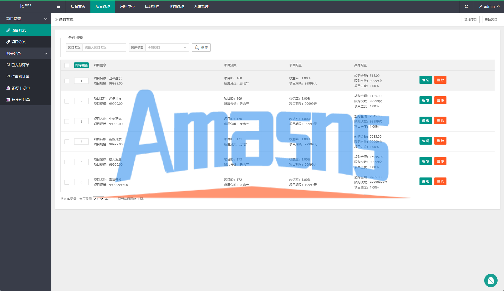This screenshot has width=504, height=291.
Task: Open 项目分类 from sidebar
Action: [x=18, y=42]
